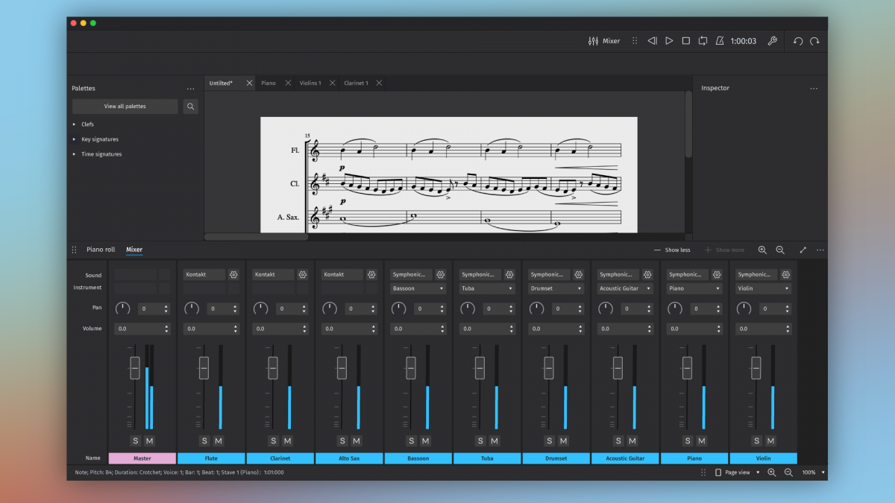Screen dimensions: 895x503
Task: Click the palette search magnifier icon
Action: (191, 107)
